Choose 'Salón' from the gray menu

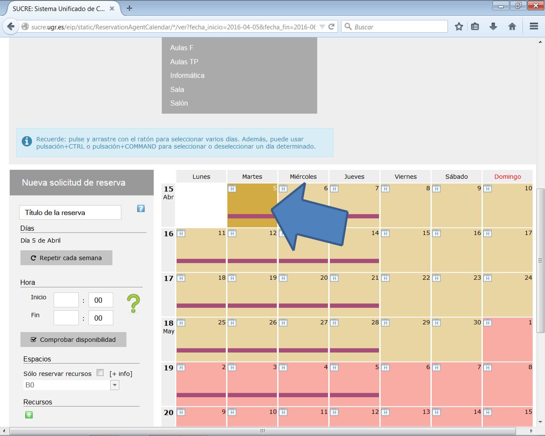click(x=179, y=103)
